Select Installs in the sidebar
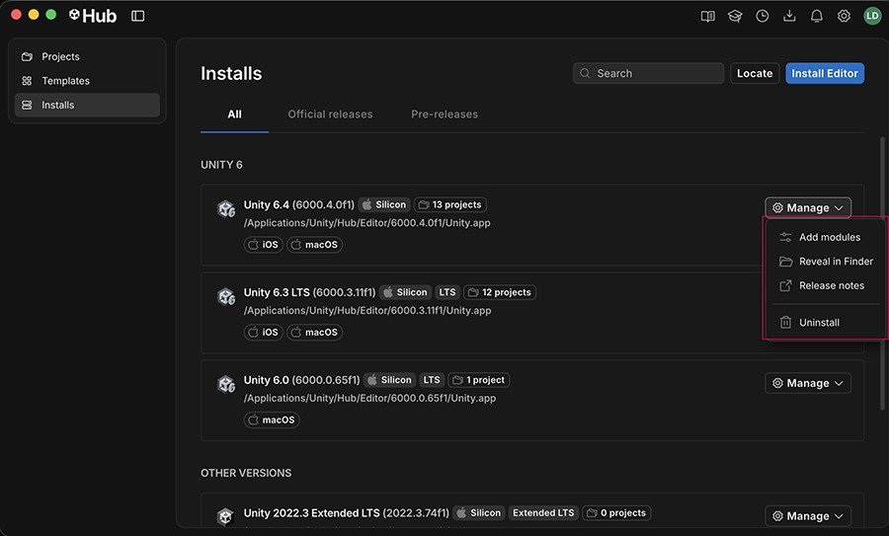 tap(87, 105)
